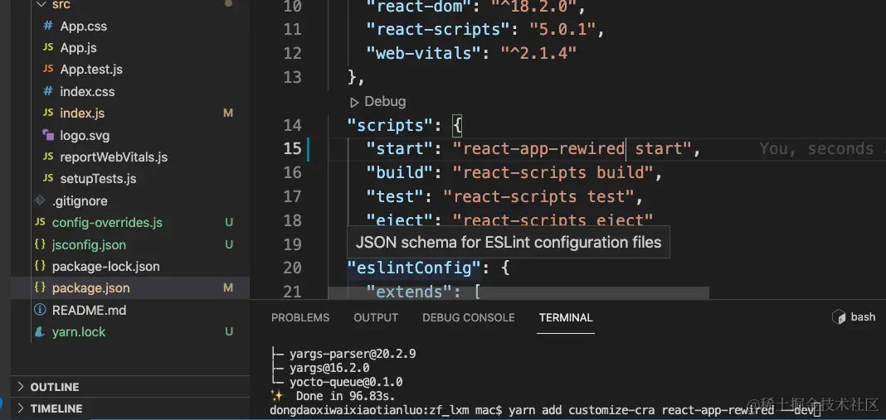The image size is (886, 420).
Task: Click the U status badge beside yarn.lock
Action: tap(229, 332)
